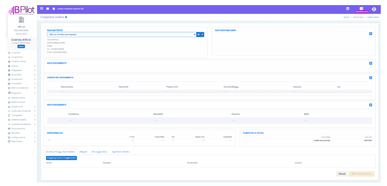Image resolution: width=387 pixels, height=186 pixels.
Task: Open Cruscotto from the sidebar
Action: pyautogui.click(x=16, y=53)
